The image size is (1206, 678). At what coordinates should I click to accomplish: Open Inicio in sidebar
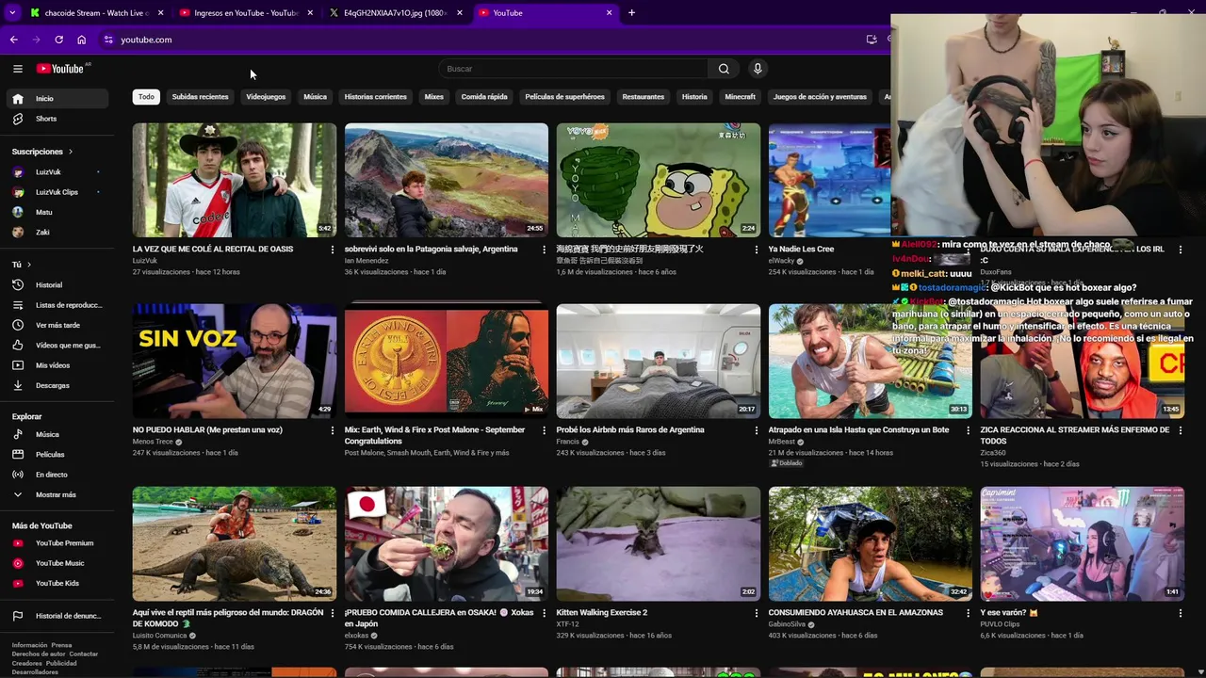click(x=58, y=99)
